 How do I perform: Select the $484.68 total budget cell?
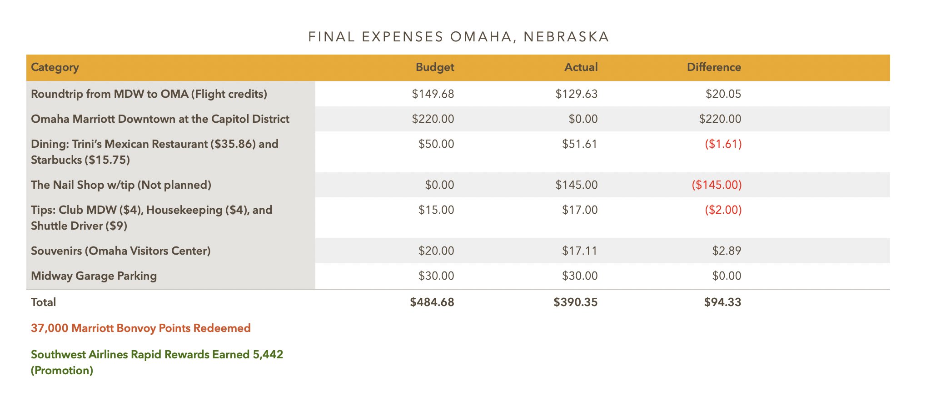pos(432,302)
